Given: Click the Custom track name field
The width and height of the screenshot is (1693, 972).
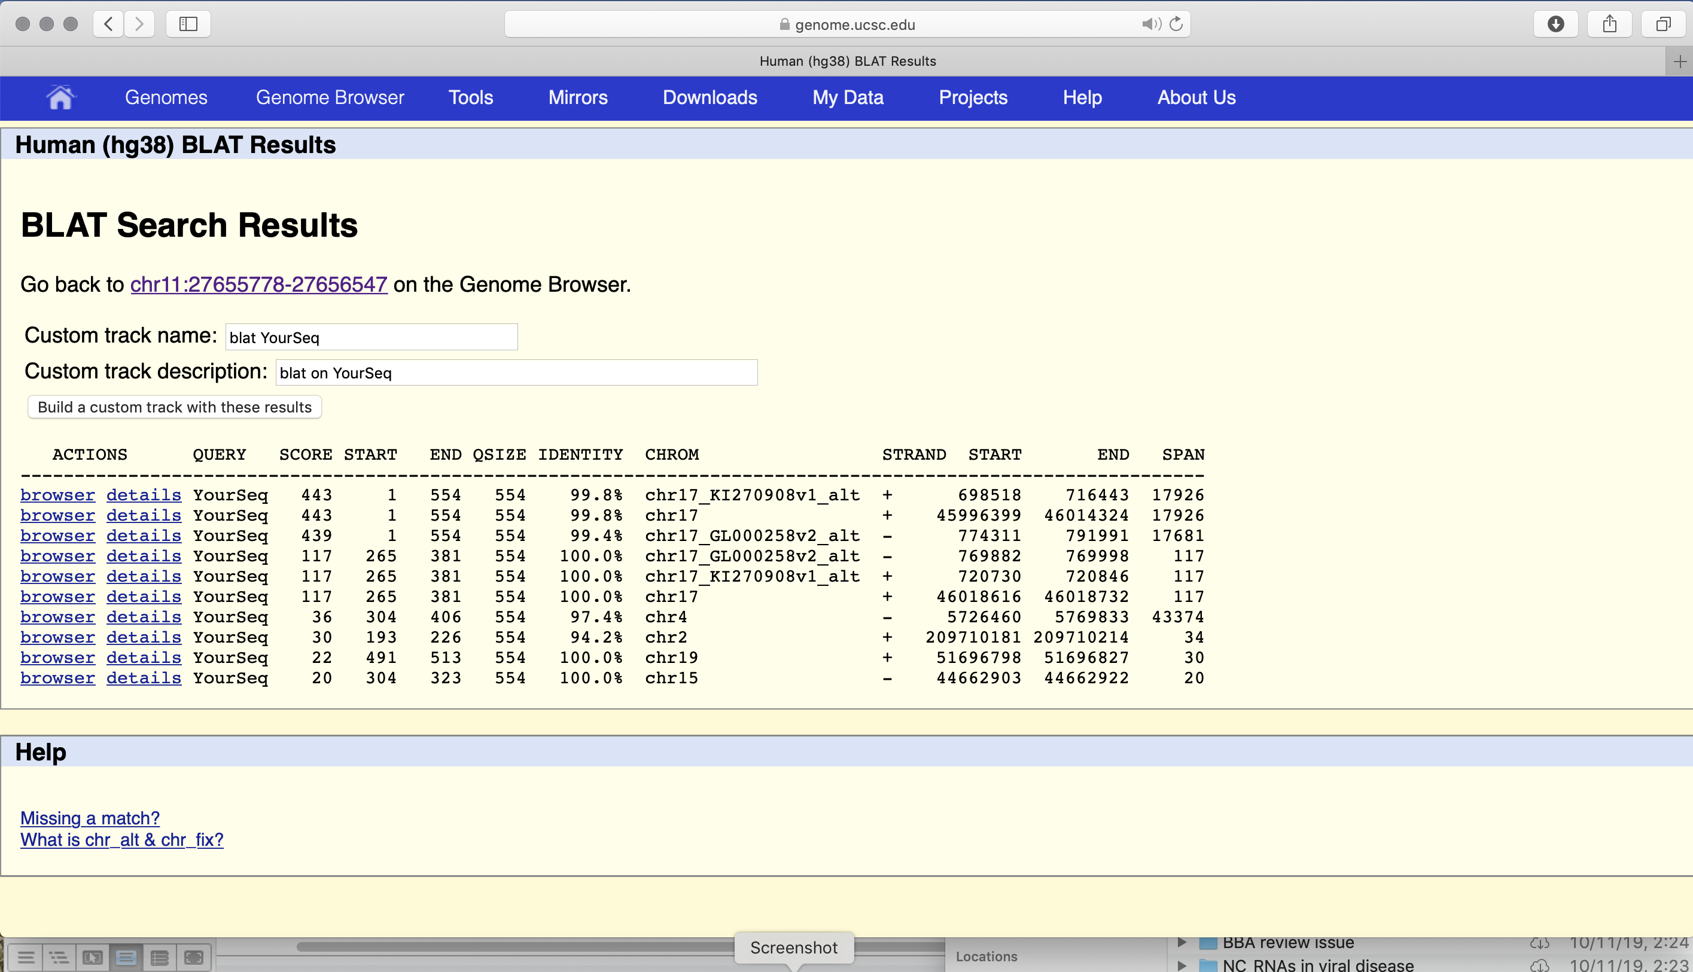Looking at the screenshot, I should [372, 337].
